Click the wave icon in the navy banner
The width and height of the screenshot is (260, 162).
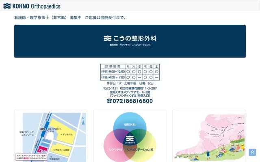pyautogui.click(x=107, y=38)
